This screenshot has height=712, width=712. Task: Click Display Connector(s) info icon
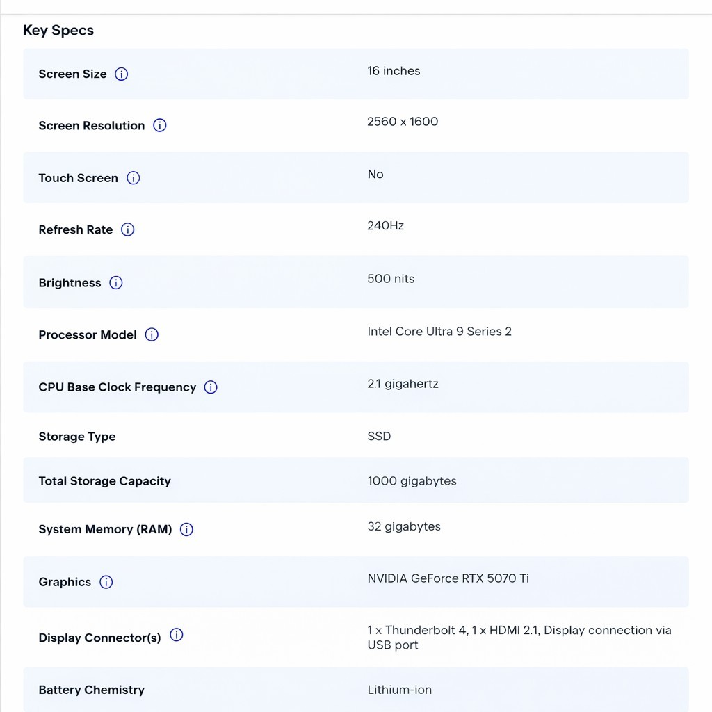point(176,635)
